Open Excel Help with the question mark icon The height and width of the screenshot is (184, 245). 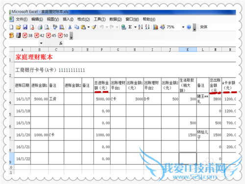coord(189,27)
